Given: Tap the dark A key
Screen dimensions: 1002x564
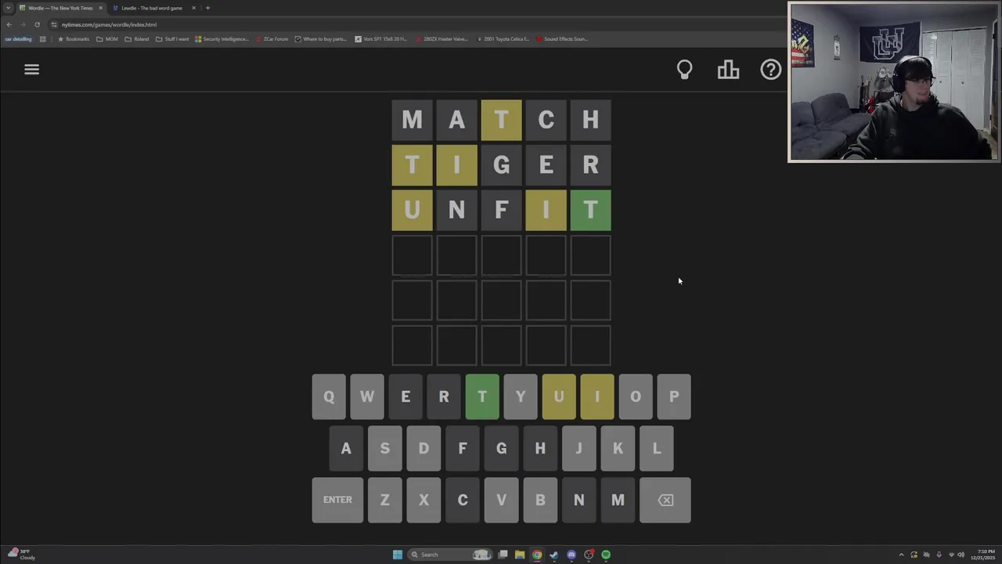Looking at the screenshot, I should coord(346,448).
